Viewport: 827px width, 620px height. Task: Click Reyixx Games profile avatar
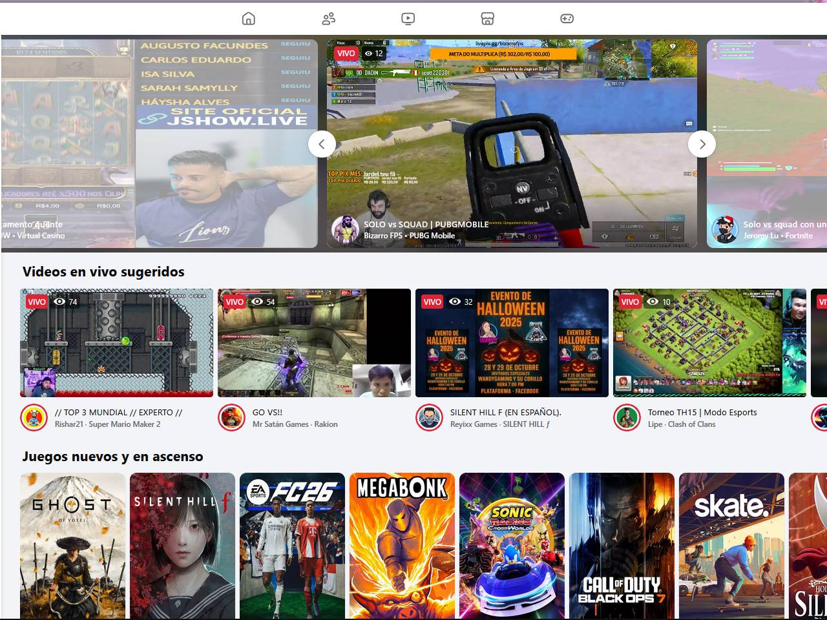[429, 418]
